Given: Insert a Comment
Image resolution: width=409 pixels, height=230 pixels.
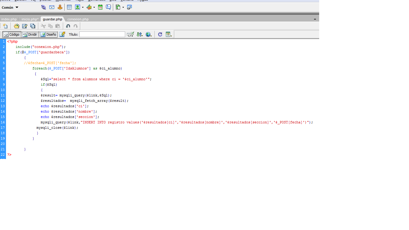Looking at the screenshot, I should pyautogui.click(x=108, y=7).
